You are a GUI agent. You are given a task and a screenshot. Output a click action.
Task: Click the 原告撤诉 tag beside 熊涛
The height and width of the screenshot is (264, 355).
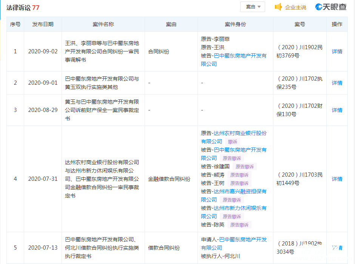tap(239, 175)
